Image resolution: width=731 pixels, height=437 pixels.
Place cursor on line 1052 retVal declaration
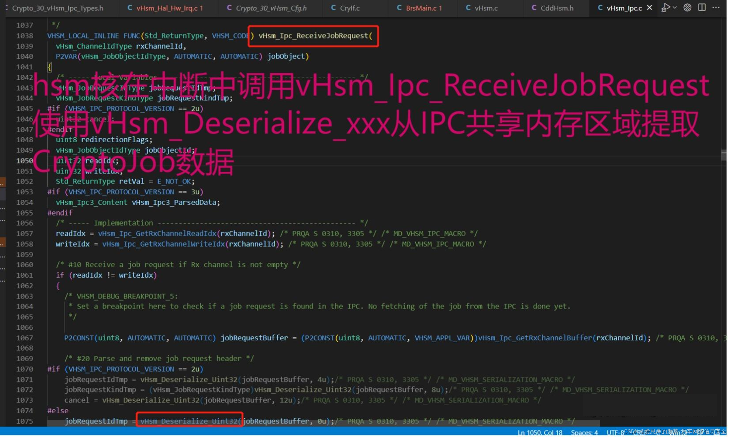pos(132,182)
